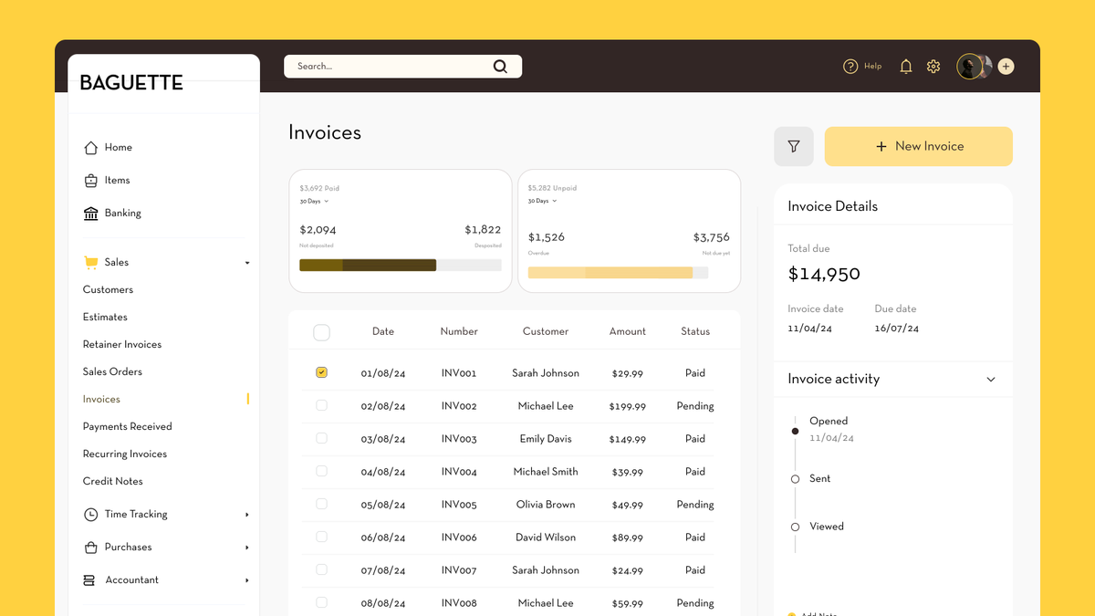Open the invoice filter funnel button
Viewport: 1095px width, 616px height.
(794, 146)
